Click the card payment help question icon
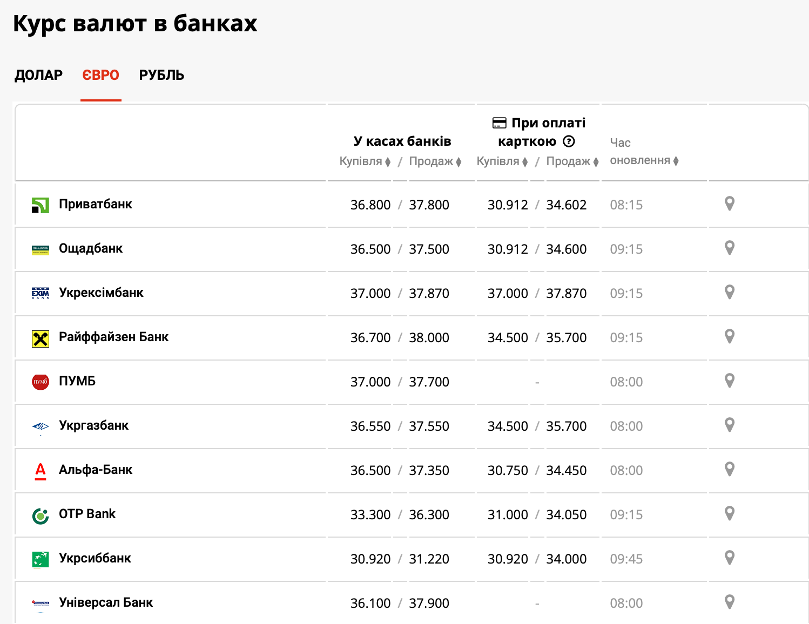 [569, 141]
